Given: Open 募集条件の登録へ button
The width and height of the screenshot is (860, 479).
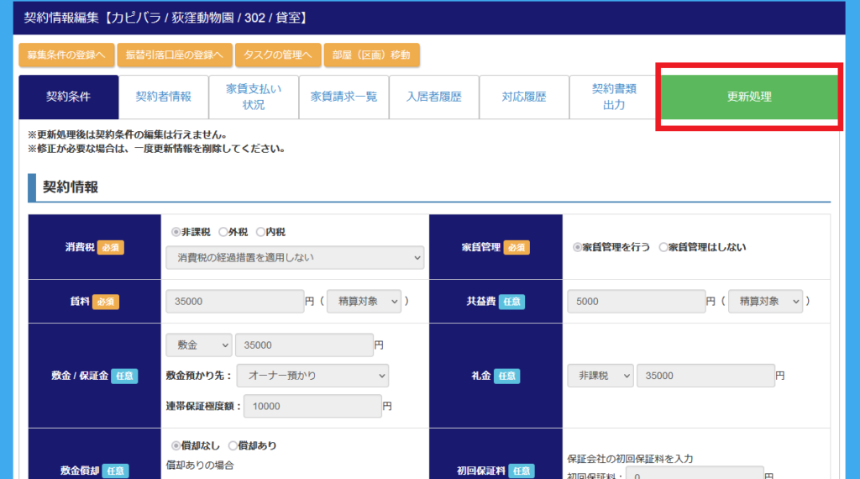Looking at the screenshot, I should pos(66,55).
